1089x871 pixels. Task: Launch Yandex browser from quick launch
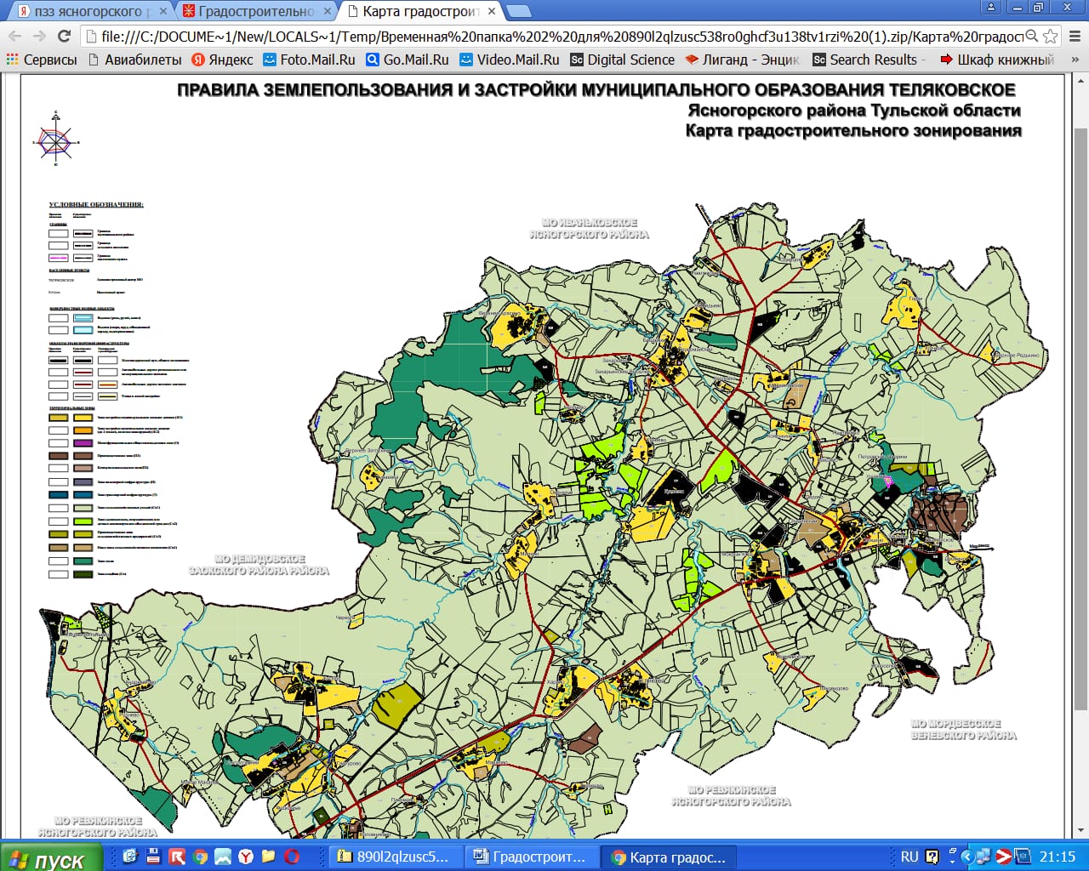tap(245, 857)
